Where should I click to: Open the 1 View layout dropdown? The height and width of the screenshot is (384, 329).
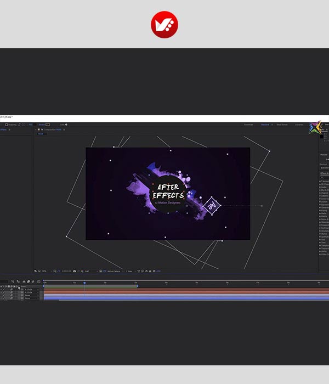click(x=131, y=271)
